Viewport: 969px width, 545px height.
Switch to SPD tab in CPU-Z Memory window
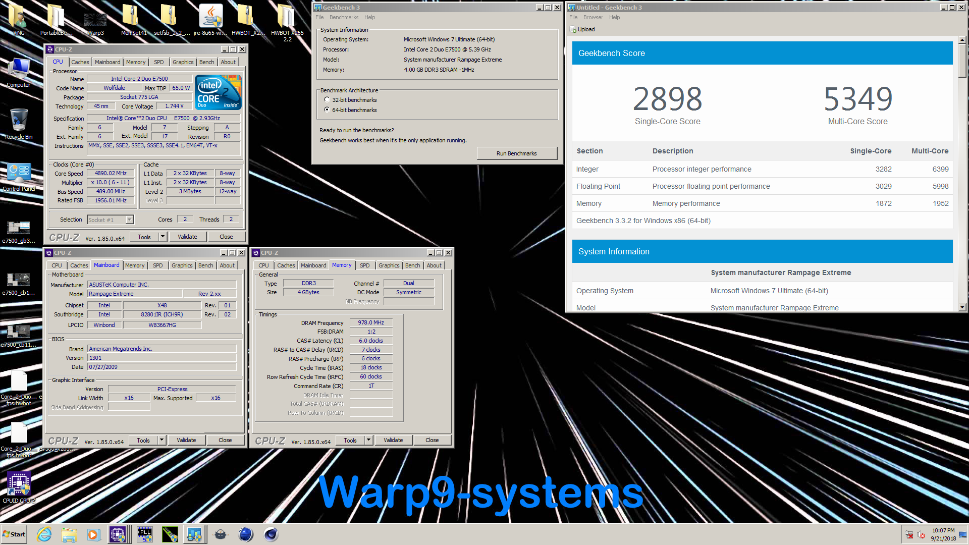[x=364, y=265]
